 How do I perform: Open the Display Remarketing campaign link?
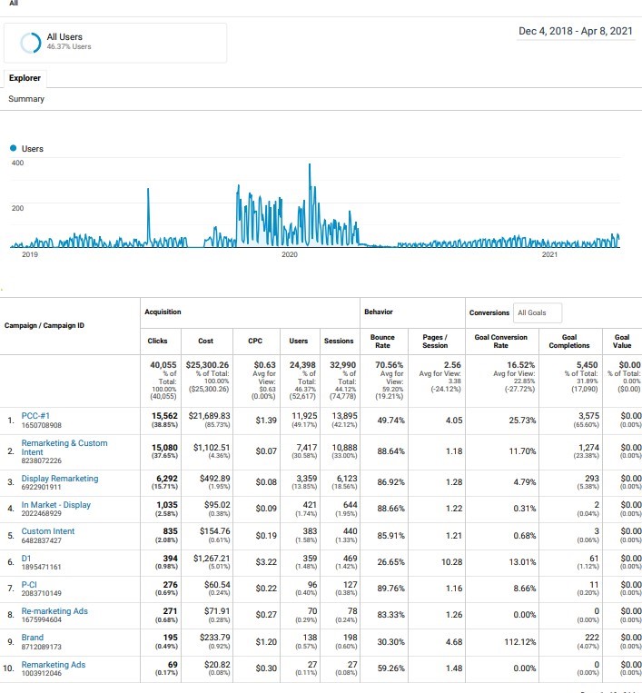pos(60,479)
